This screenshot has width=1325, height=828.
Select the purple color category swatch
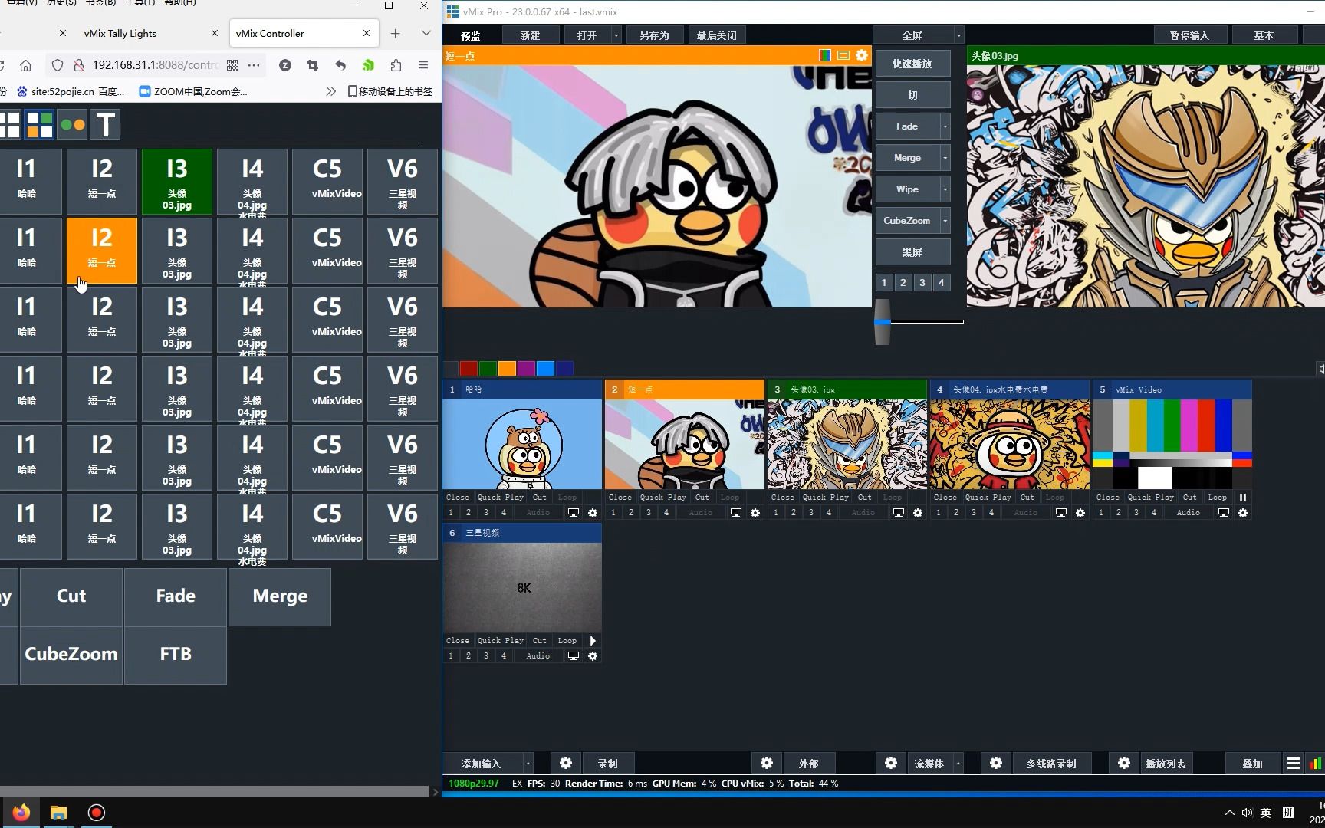(x=526, y=369)
